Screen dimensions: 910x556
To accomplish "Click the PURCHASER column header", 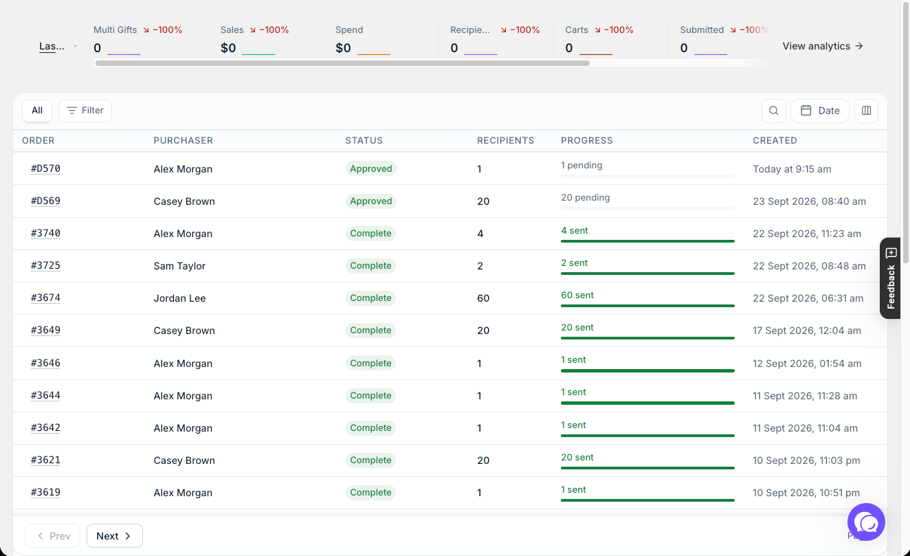I will 184,140.
